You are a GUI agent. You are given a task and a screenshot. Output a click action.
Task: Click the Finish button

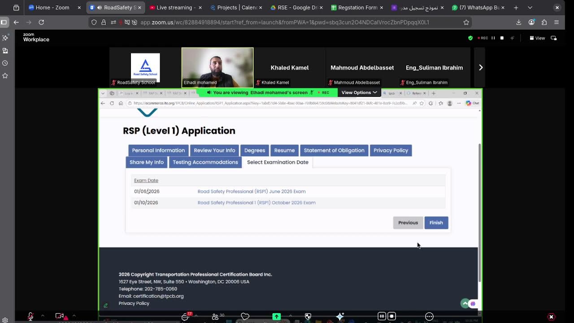coord(436,223)
